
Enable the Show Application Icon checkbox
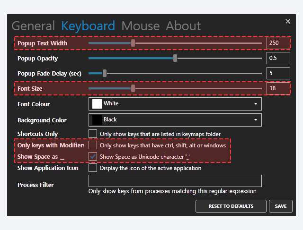[93, 168]
